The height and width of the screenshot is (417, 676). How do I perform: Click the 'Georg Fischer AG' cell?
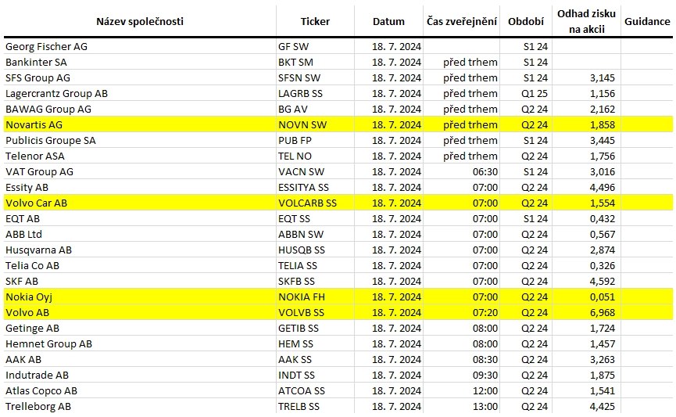coord(46,47)
